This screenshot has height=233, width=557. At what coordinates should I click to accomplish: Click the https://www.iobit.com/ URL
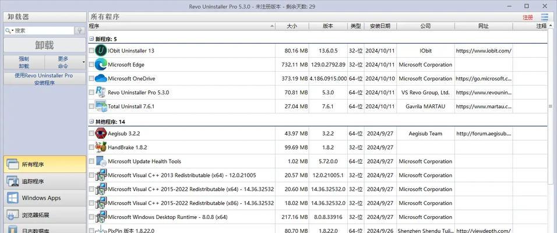[484, 51]
